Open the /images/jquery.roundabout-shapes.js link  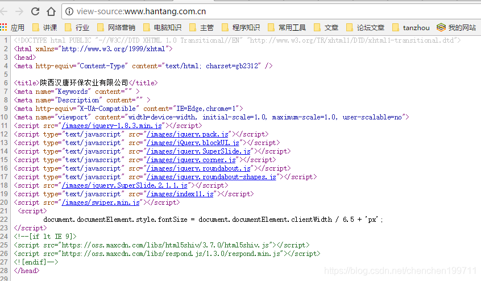tap(212, 177)
